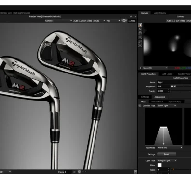Select the light paint brush tool
Screen dimensions: 191x174
(140, 25)
